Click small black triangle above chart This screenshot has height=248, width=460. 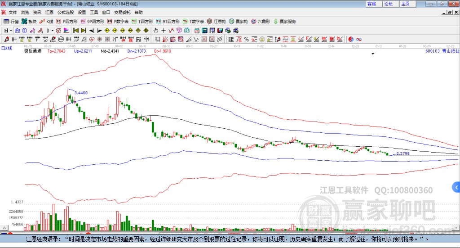(x=373, y=54)
